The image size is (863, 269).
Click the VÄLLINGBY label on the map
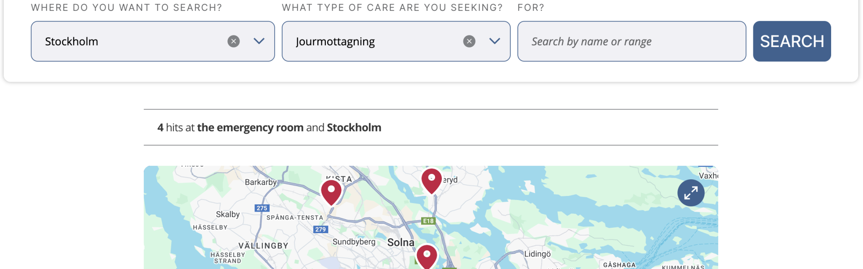[263, 246]
